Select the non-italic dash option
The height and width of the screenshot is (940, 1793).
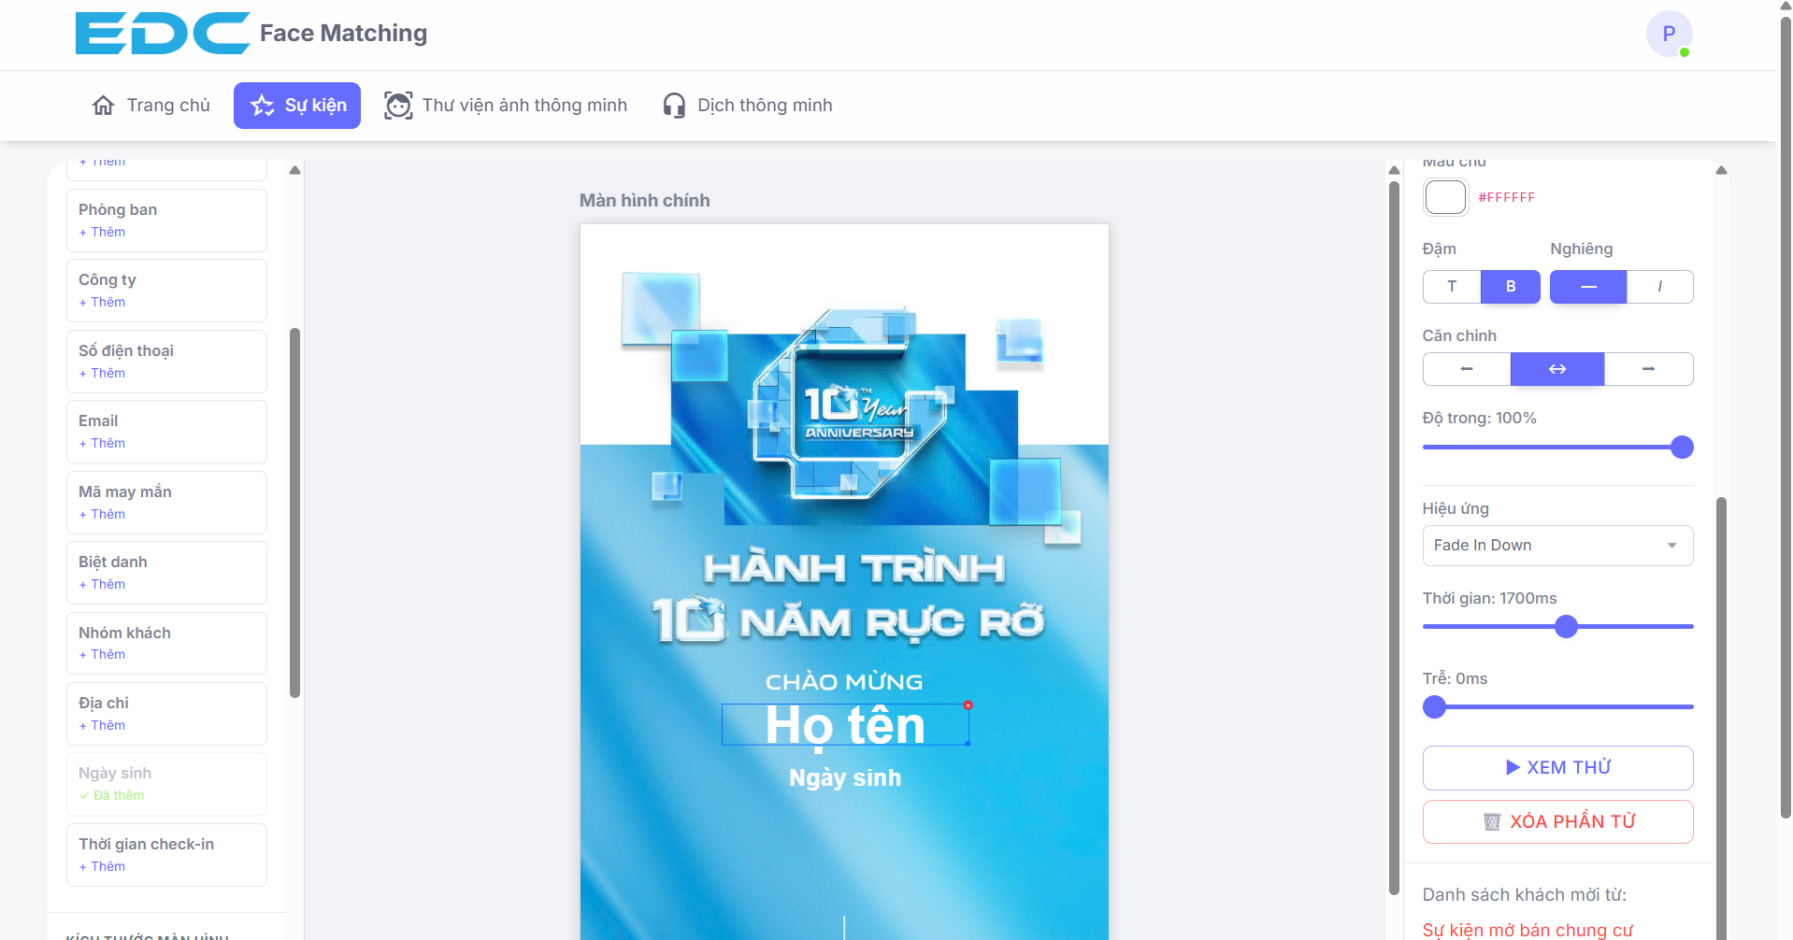coord(1588,287)
